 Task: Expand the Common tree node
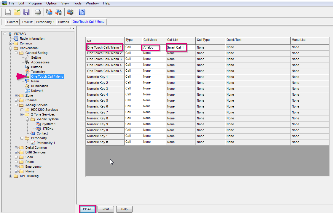10,43
